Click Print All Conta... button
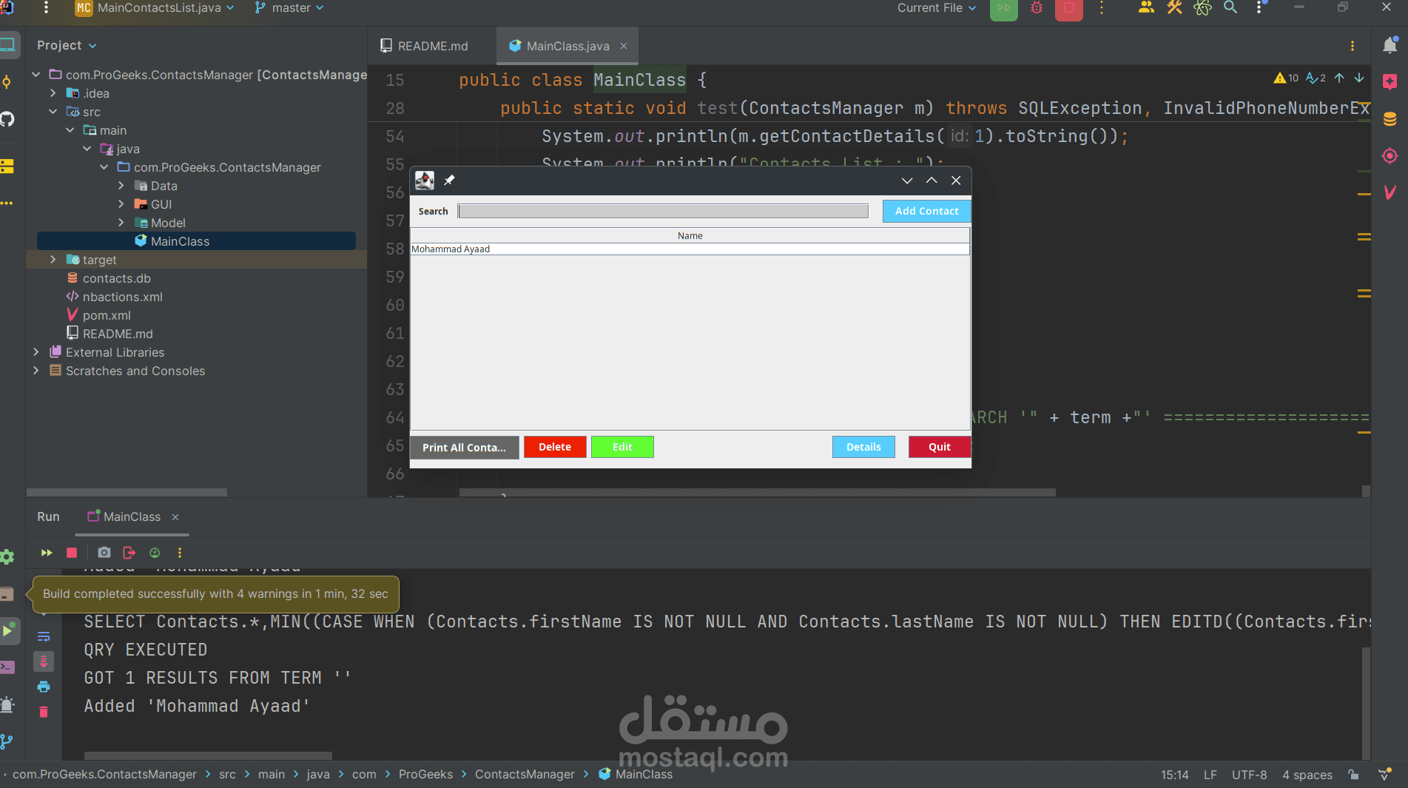 coord(465,448)
